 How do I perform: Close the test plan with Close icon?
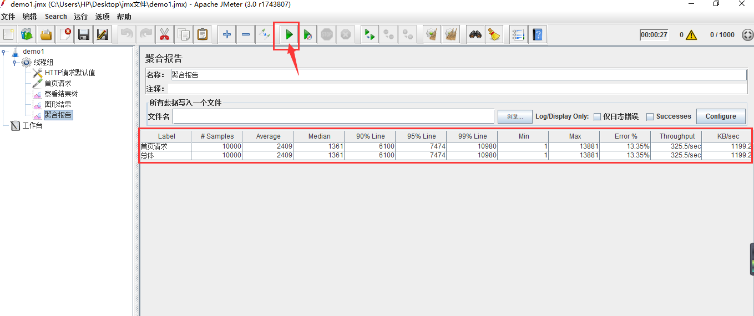point(65,34)
